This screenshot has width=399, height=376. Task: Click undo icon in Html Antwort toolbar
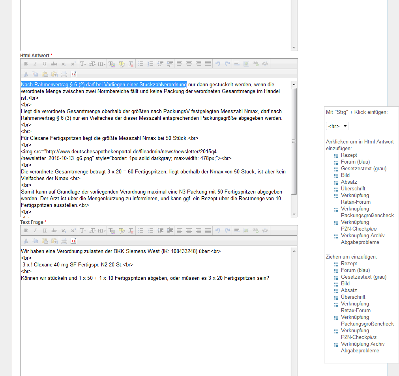[x=217, y=64]
